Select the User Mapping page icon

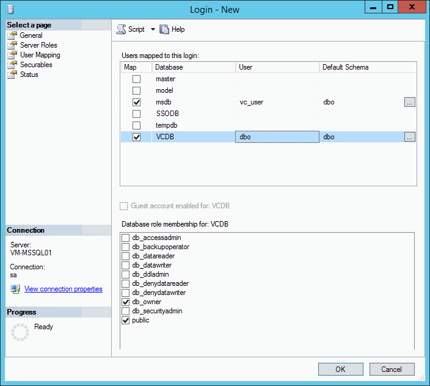[12, 55]
